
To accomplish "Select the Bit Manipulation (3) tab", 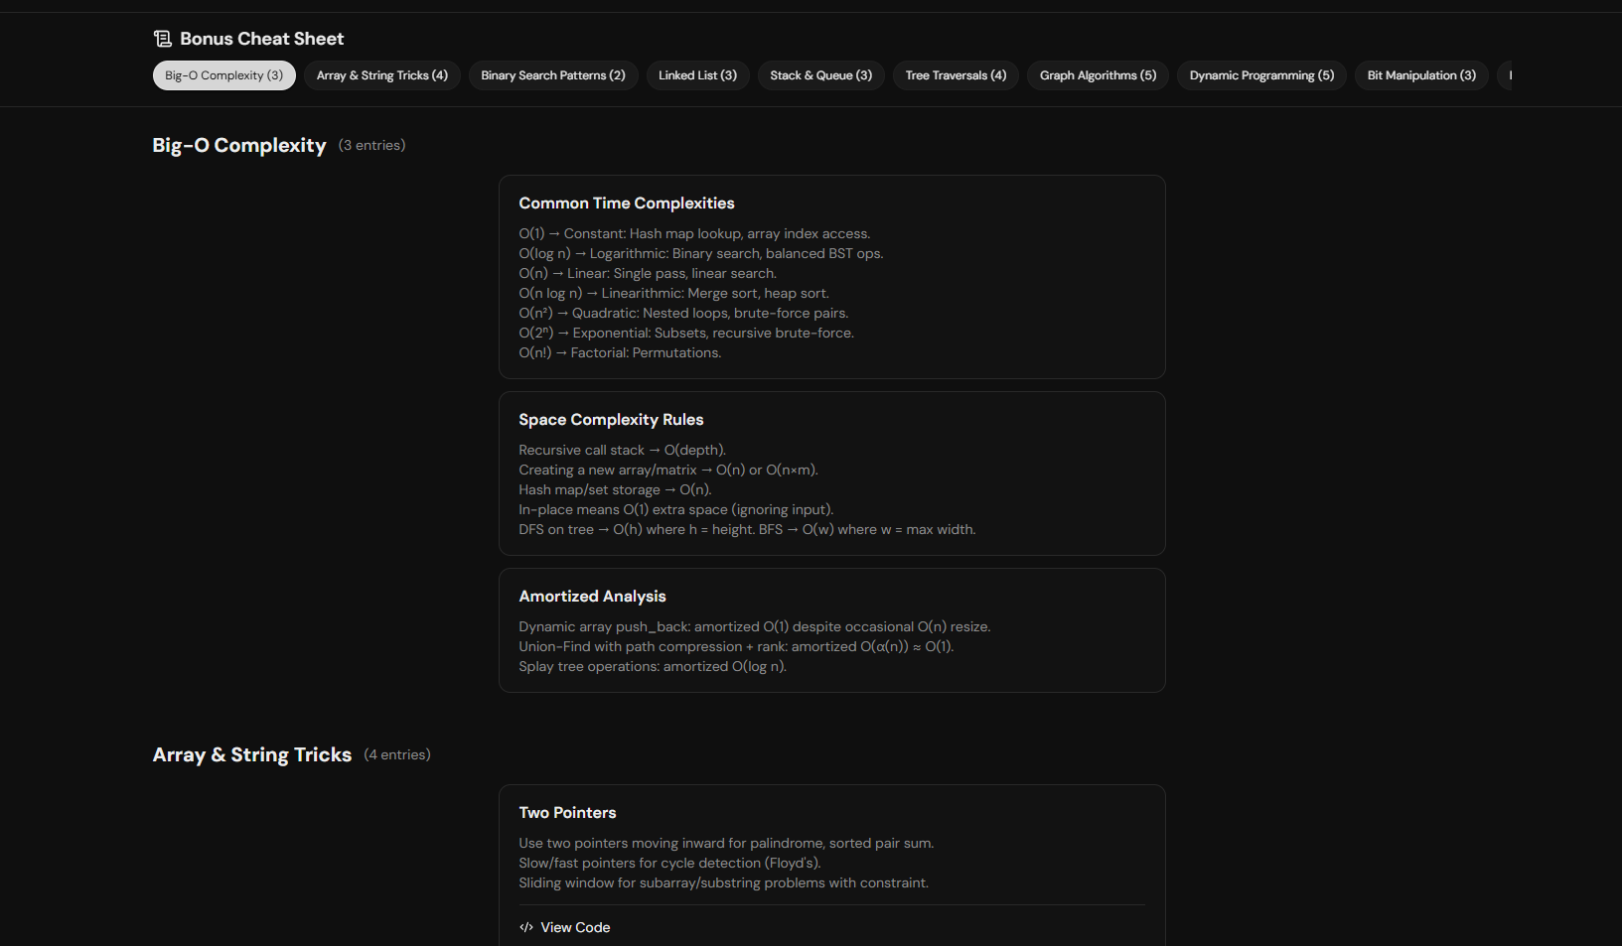I will (1421, 75).
